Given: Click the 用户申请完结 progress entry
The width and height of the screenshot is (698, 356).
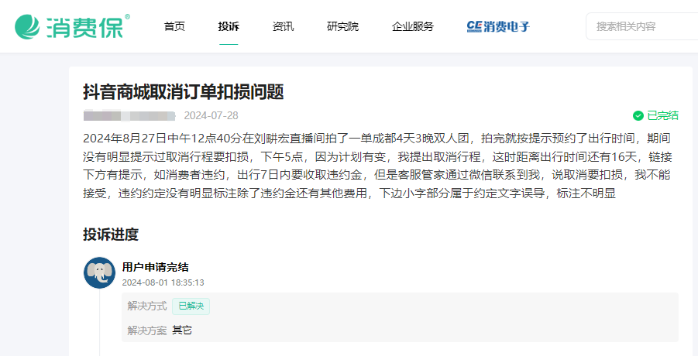Looking at the screenshot, I should [x=156, y=267].
